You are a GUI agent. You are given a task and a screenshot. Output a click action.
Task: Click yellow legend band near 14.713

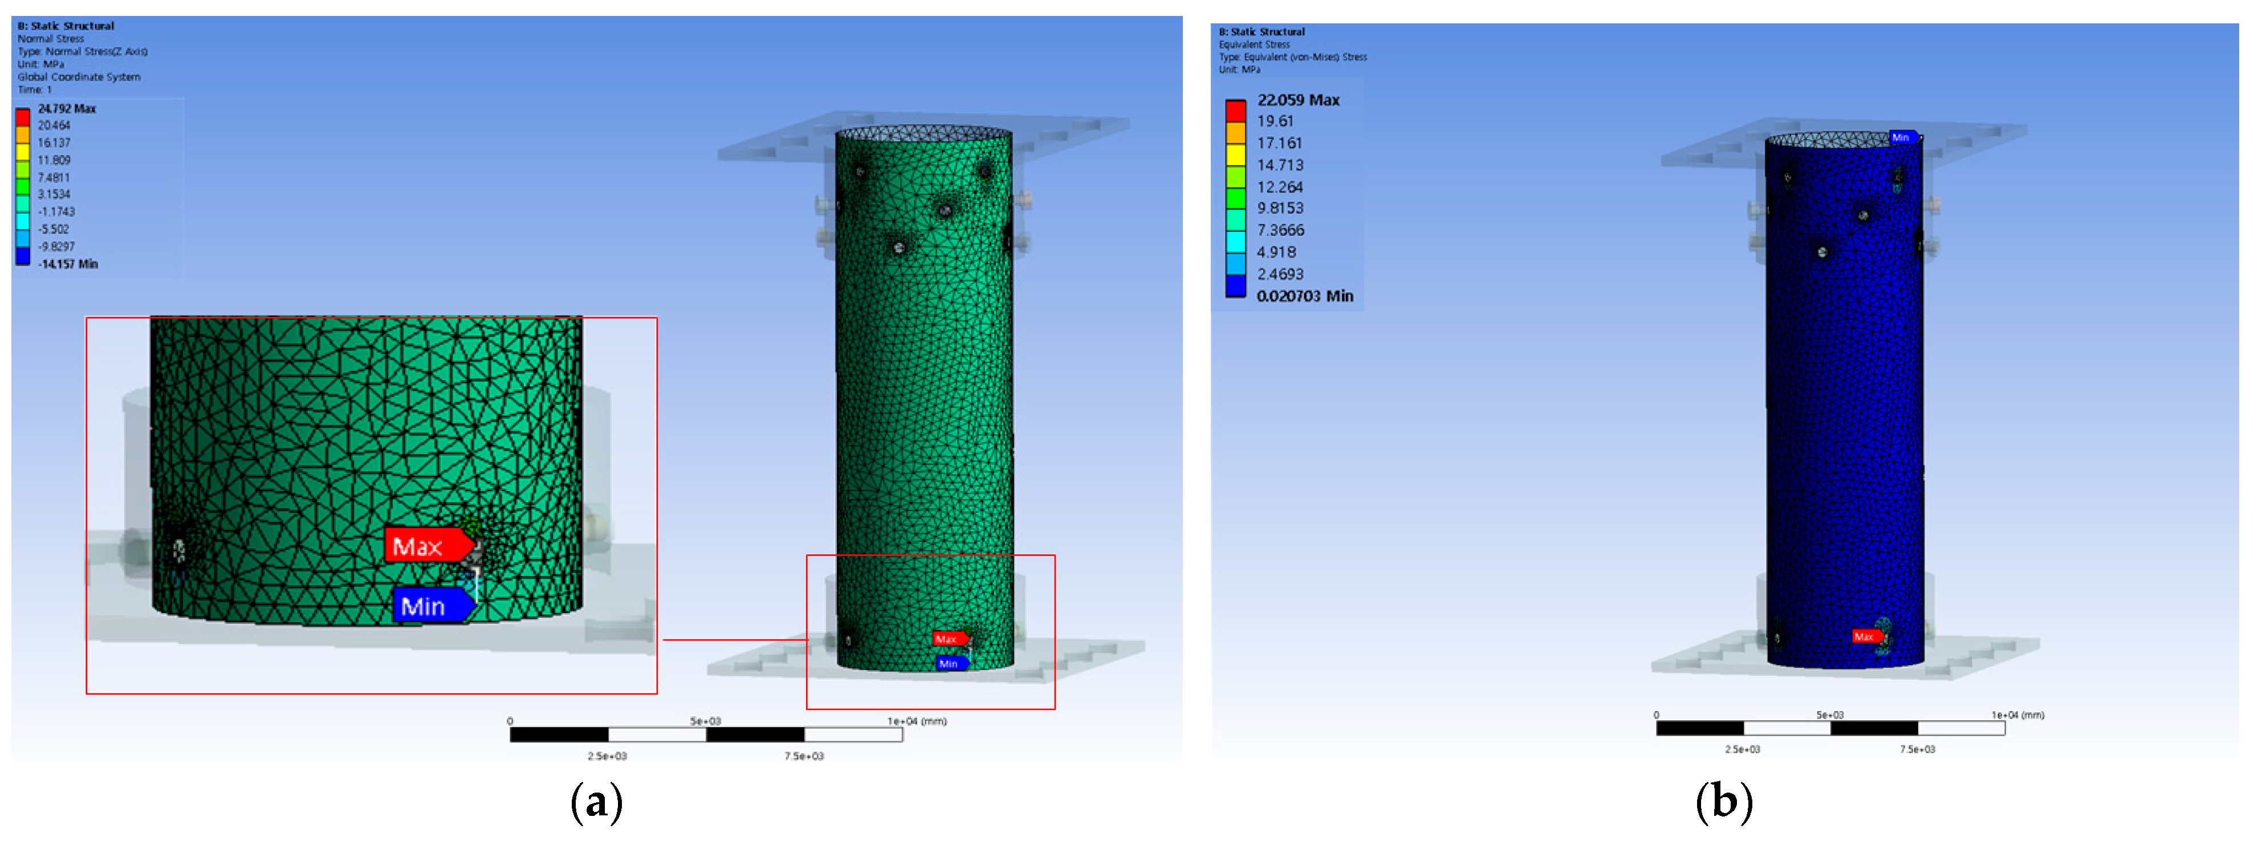point(1235,155)
